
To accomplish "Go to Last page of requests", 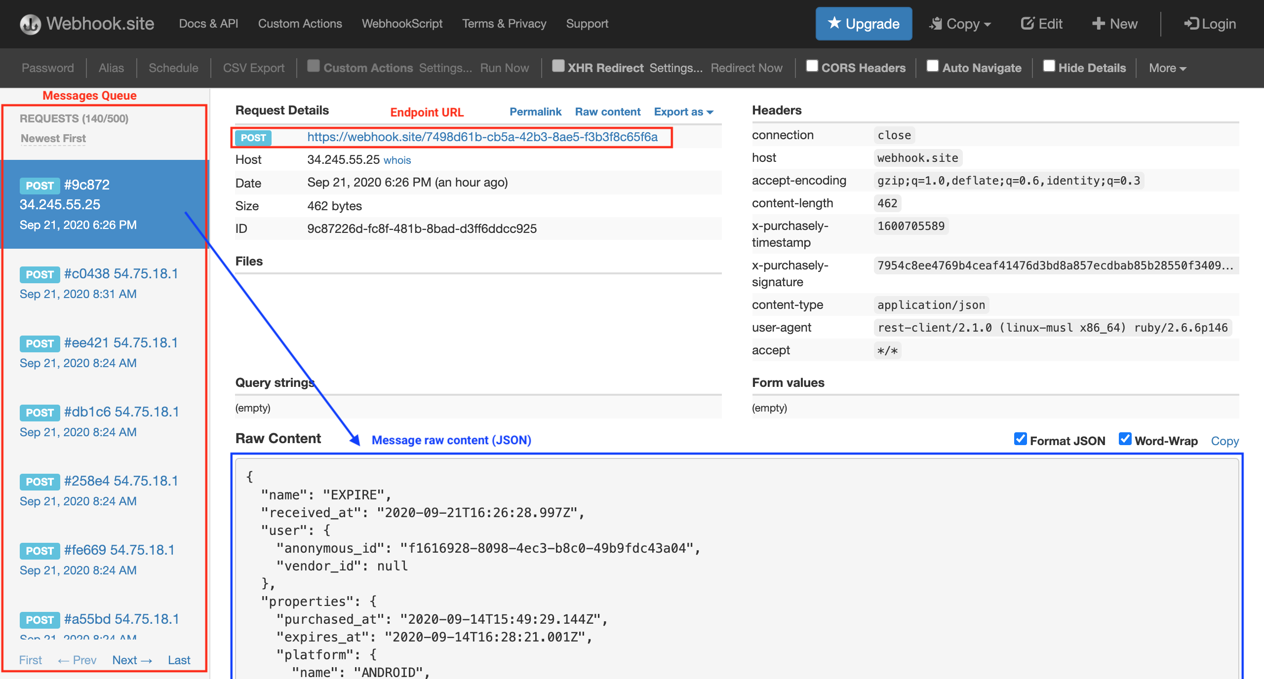I will [179, 660].
